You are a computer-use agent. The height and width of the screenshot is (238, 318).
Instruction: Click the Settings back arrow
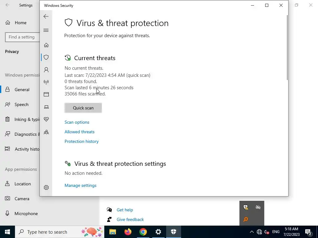pyautogui.click(x=7, y=5)
